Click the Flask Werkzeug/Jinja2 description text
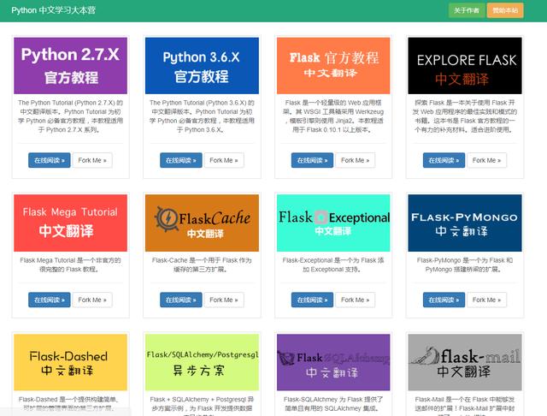This screenshot has height=416, width=547. point(333,116)
